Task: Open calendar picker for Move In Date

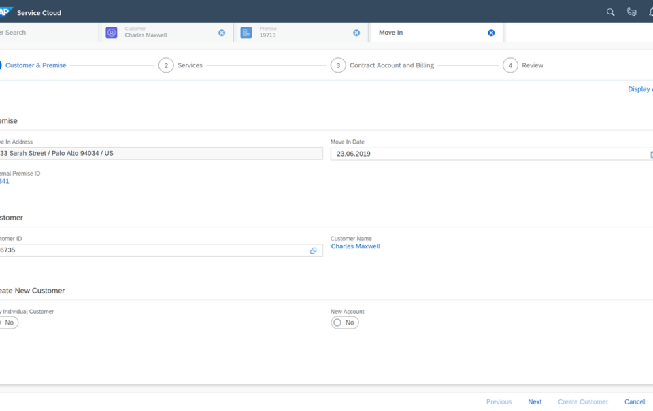Action: coord(651,154)
